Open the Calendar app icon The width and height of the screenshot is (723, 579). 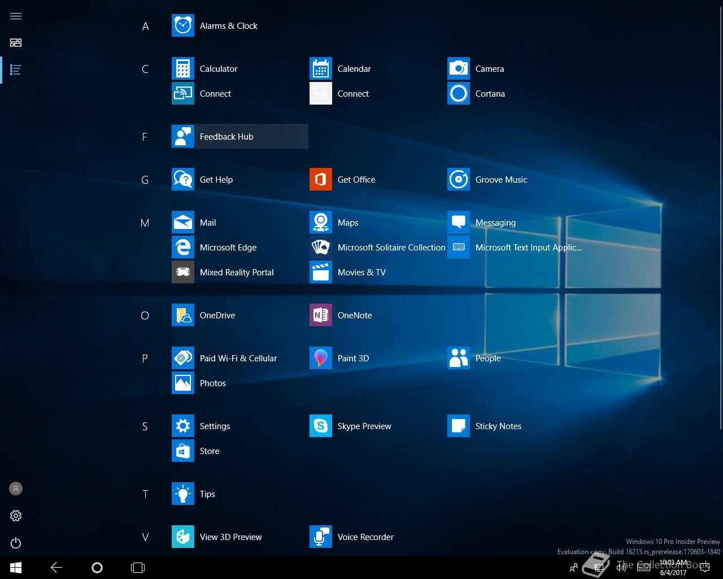coord(321,69)
